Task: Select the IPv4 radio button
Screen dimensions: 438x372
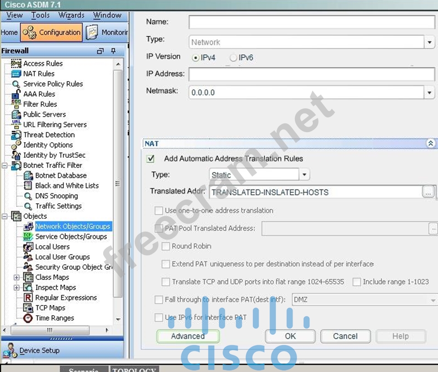Action: [x=196, y=58]
